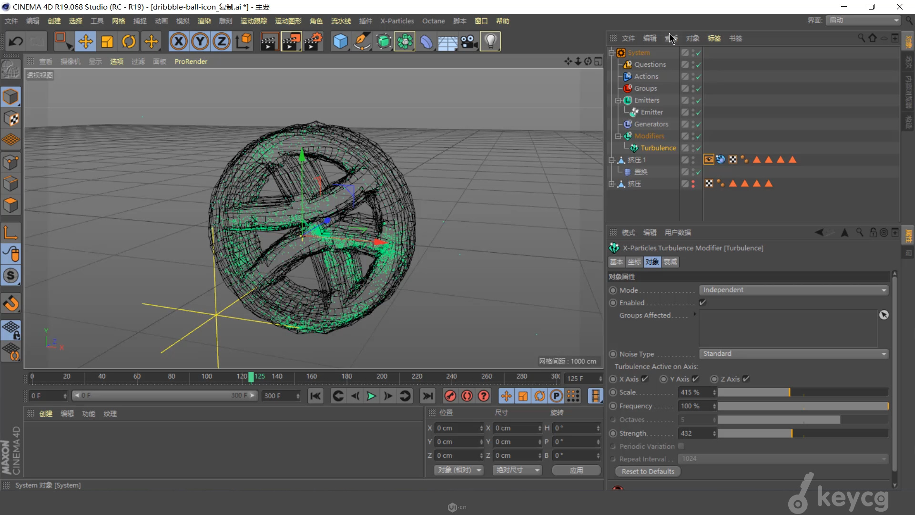
Task: Toggle Turbulence object enabled checkmark
Action: point(698,148)
